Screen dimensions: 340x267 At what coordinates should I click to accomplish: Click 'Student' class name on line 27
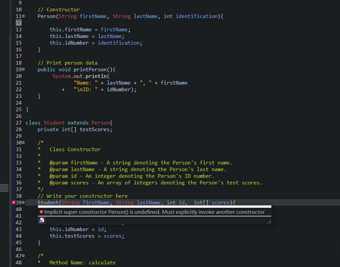[x=54, y=123]
